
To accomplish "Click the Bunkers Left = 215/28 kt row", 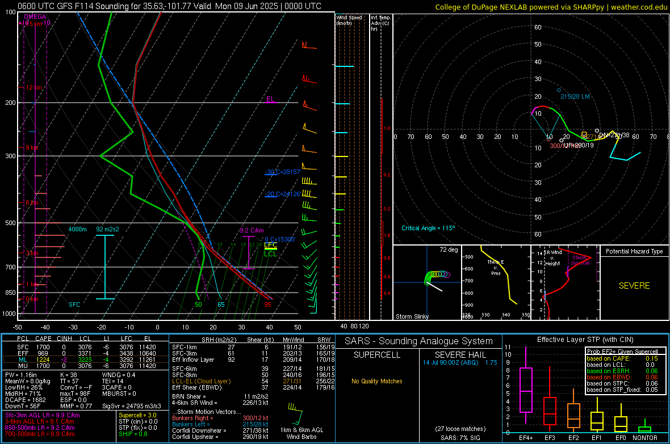I will coord(220,424).
